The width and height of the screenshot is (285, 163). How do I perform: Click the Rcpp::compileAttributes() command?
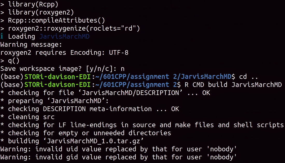pos(56,20)
